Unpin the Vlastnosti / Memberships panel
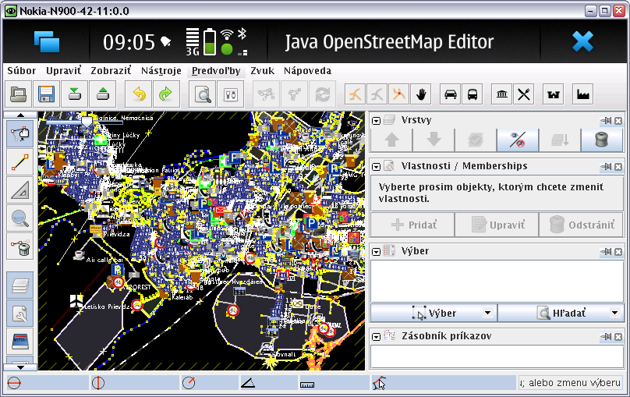 (607, 166)
